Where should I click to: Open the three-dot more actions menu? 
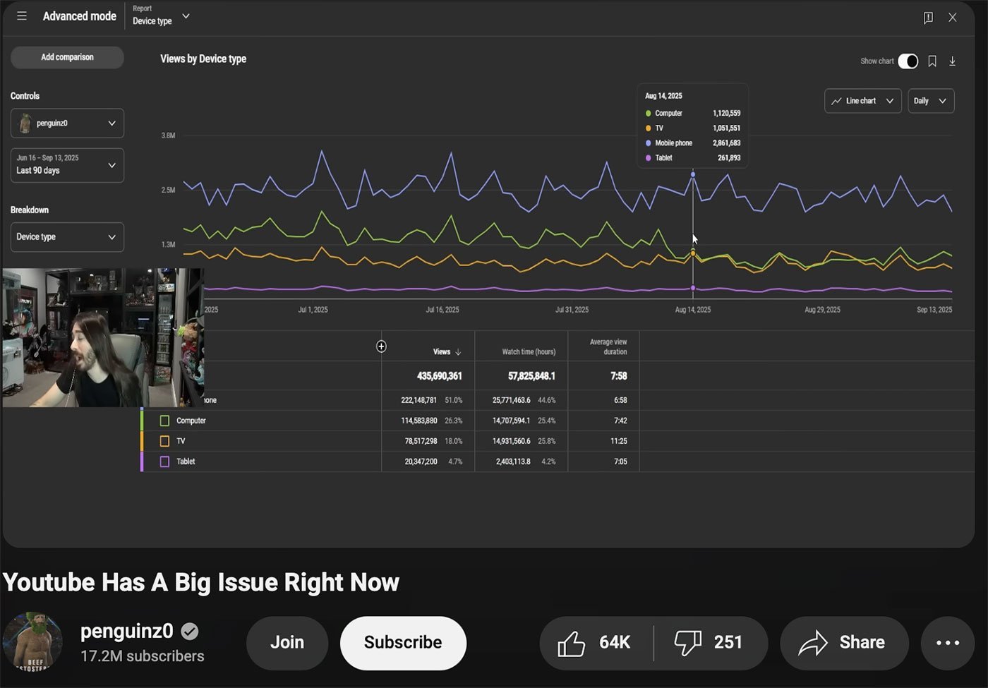pyautogui.click(x=947, y=643)
